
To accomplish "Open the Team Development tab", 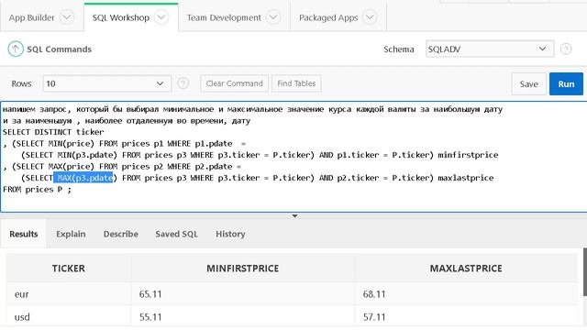I will (x=224, y=17).
